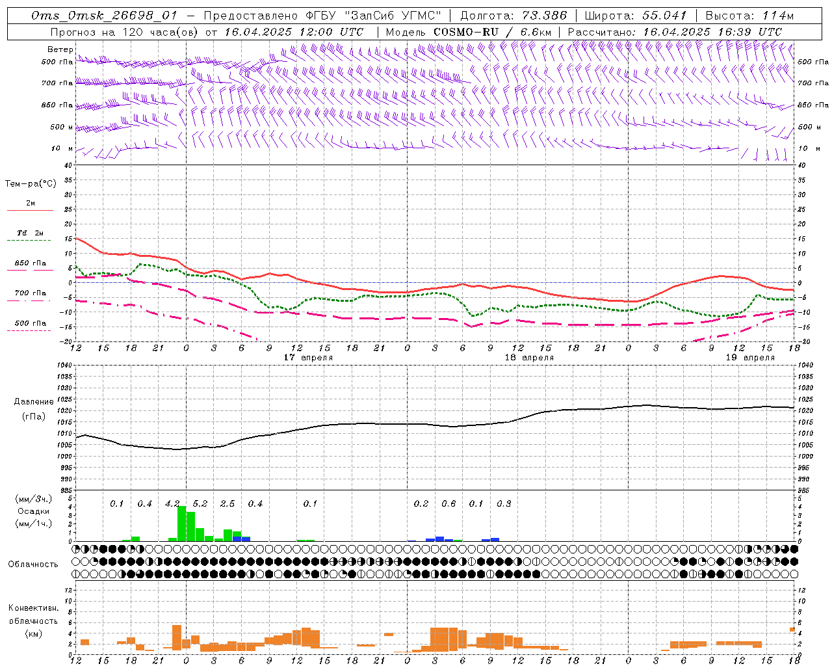The height and width of the screenshot is (666, 832).
Task: Click the '2м' temperature legend entry
Action: tap(31, 203)
